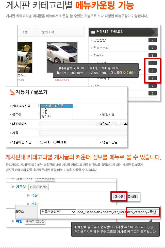Click the flame logo next to 자동차 / 글쓰기
165x248 pixels.
coord(12,92)
